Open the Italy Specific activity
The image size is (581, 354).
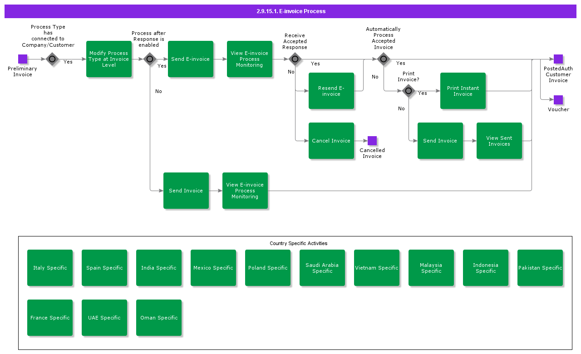point(50,268)
